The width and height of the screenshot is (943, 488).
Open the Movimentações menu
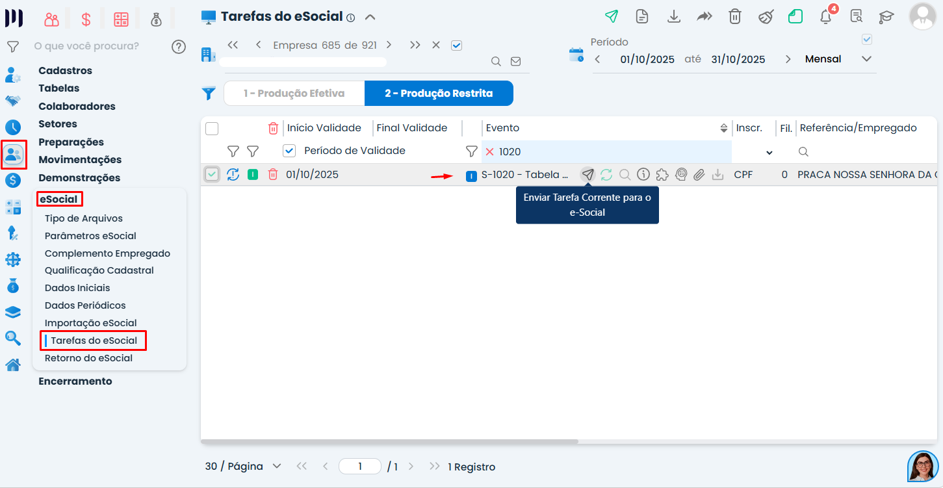(x=80, y=160)
